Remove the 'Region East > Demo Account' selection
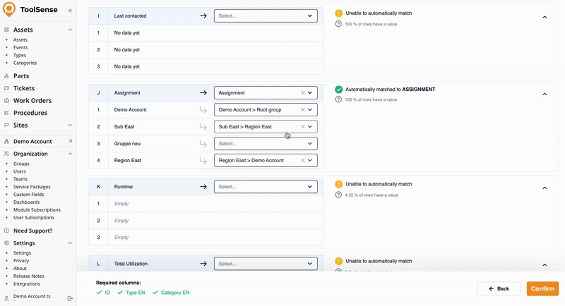Viewport: 565px width, 306px height. tap(303, 161)
